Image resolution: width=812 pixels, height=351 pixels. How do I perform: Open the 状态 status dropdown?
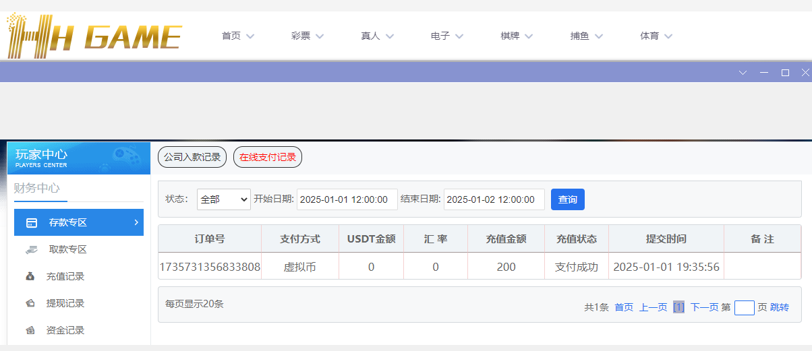(223, 199)
